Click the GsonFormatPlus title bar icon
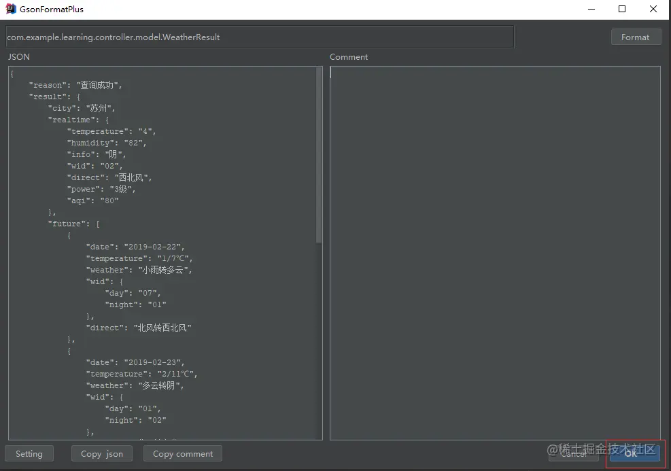Screen dimensions: 671x471 point(11,9)
